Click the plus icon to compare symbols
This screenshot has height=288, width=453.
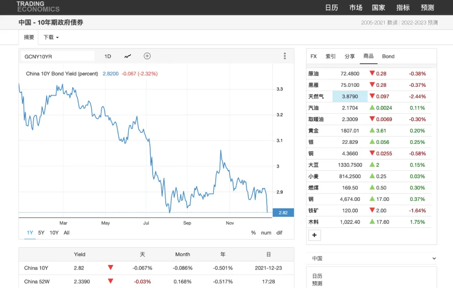pos(147,56)
